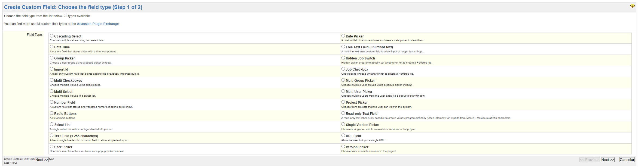Select the URL Field radio button

(343, 135)
